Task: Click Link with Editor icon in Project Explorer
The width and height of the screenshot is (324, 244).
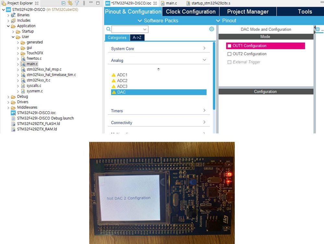Action: tap(70, 3)
